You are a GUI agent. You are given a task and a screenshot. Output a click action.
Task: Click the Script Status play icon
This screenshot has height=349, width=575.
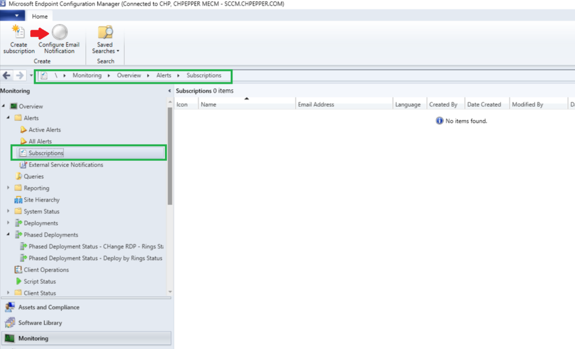[x=19, y=281]
